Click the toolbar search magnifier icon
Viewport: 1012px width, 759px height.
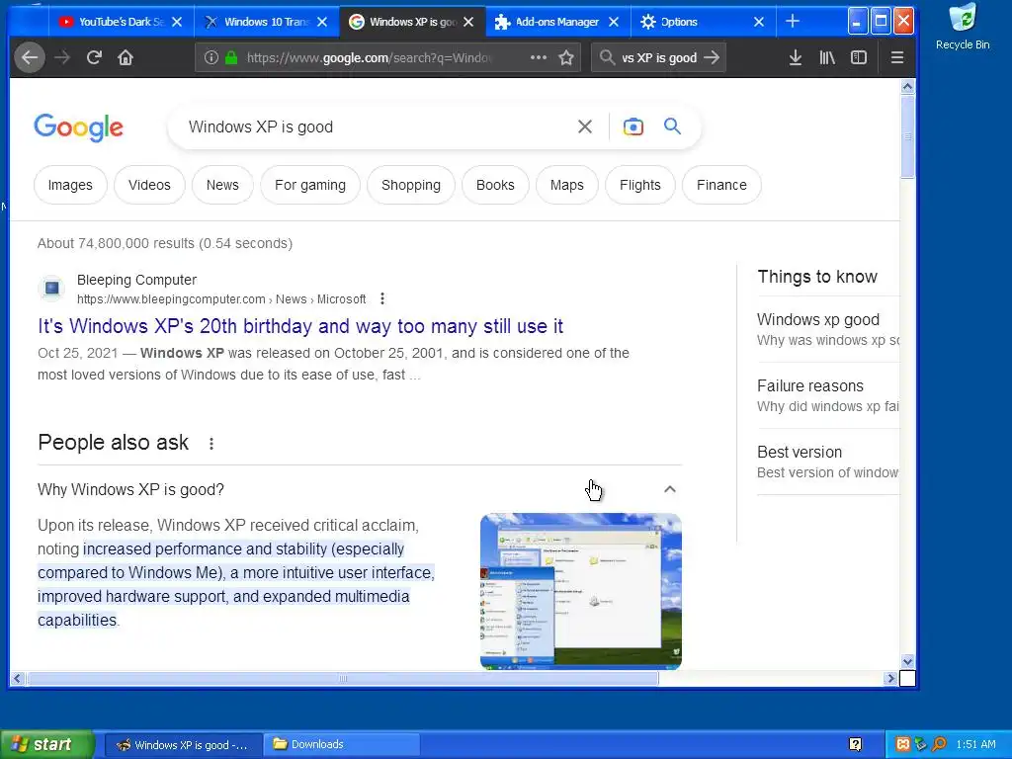(x=607, y=57)
